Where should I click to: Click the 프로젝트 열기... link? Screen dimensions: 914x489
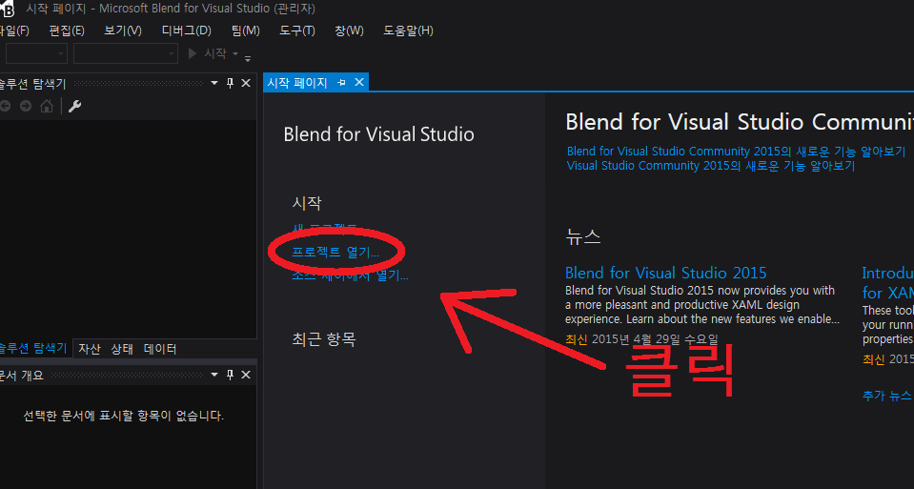coord(335,252)
